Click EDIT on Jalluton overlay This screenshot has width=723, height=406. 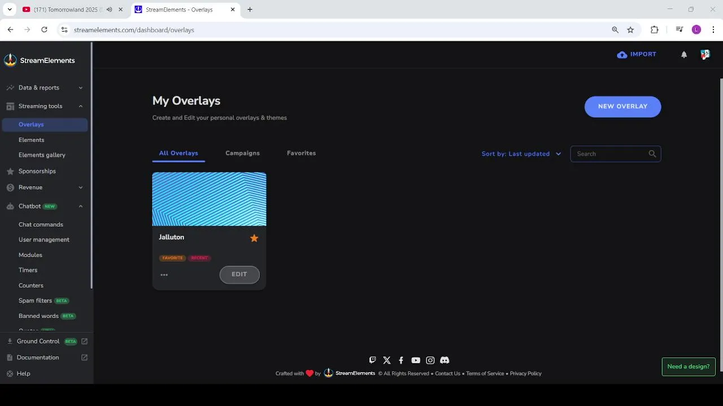[239, 275]
